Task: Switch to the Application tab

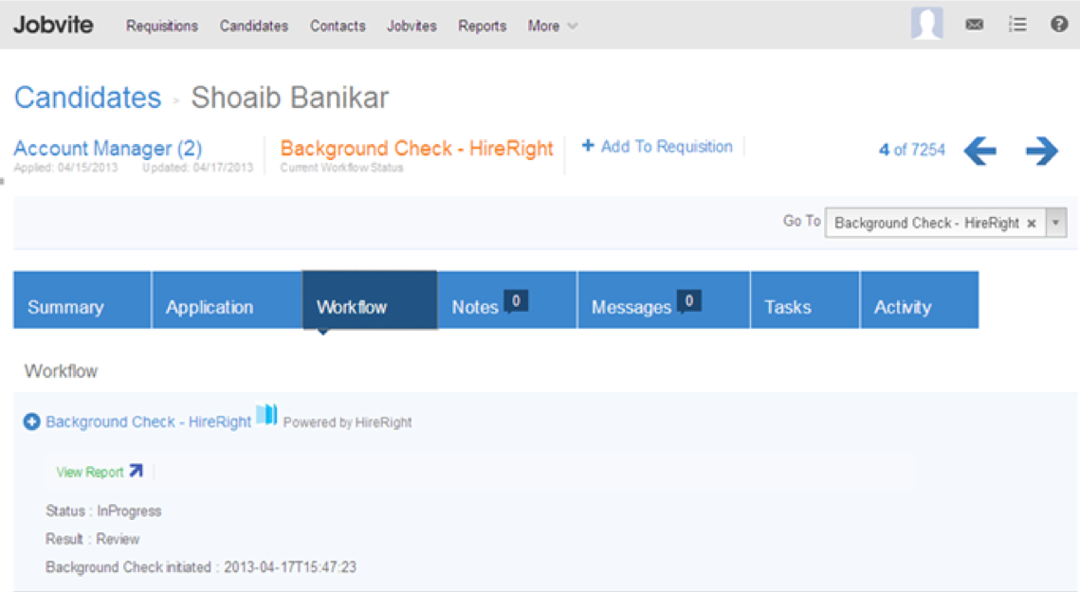Action: pyautogui.click(x=227, y=300)
